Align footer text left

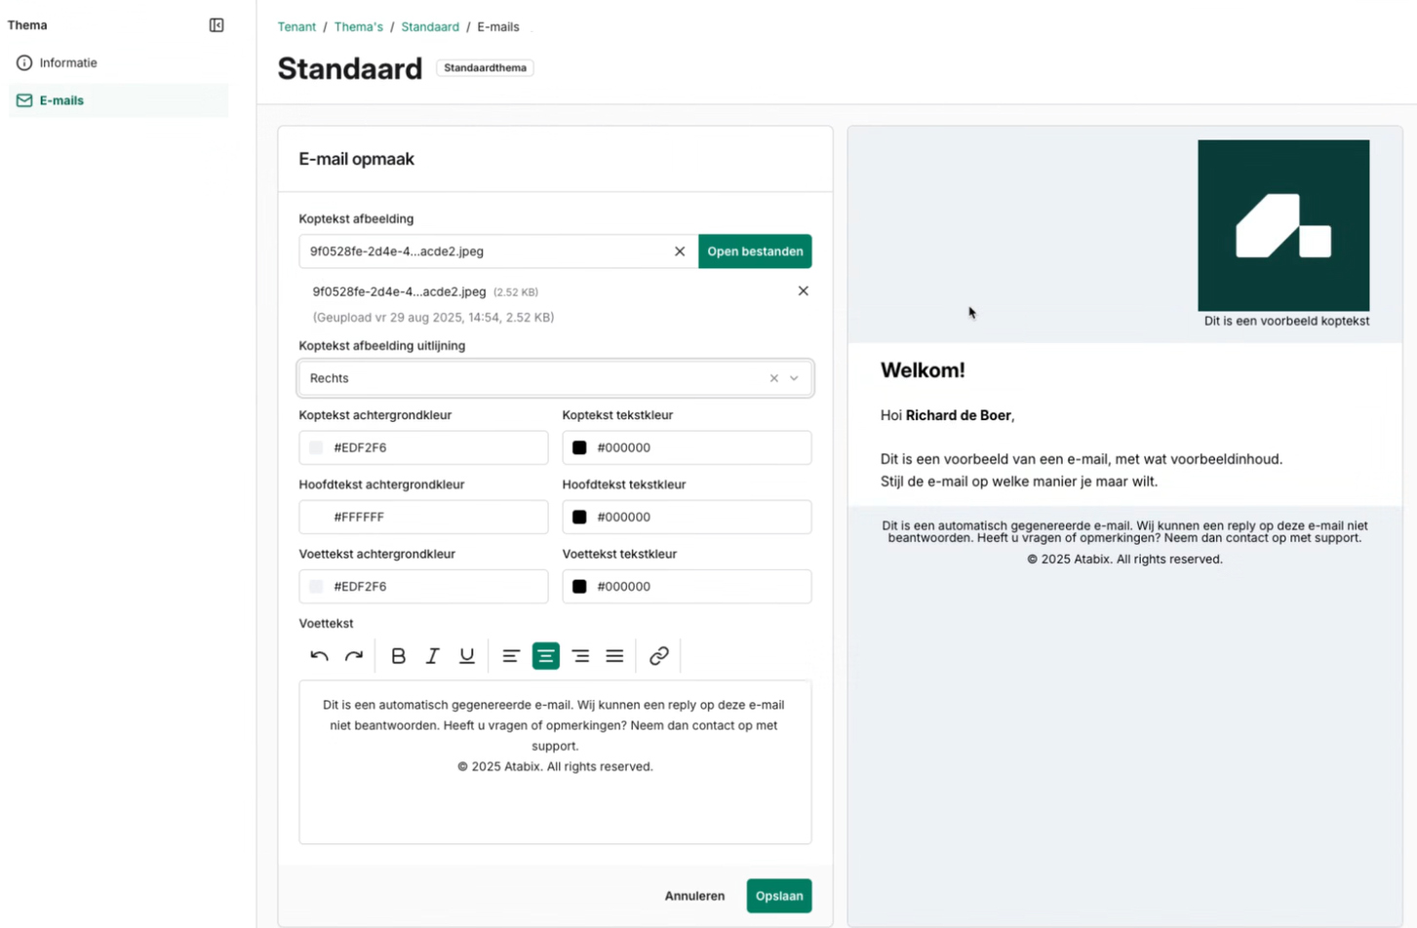coord(511,656)
